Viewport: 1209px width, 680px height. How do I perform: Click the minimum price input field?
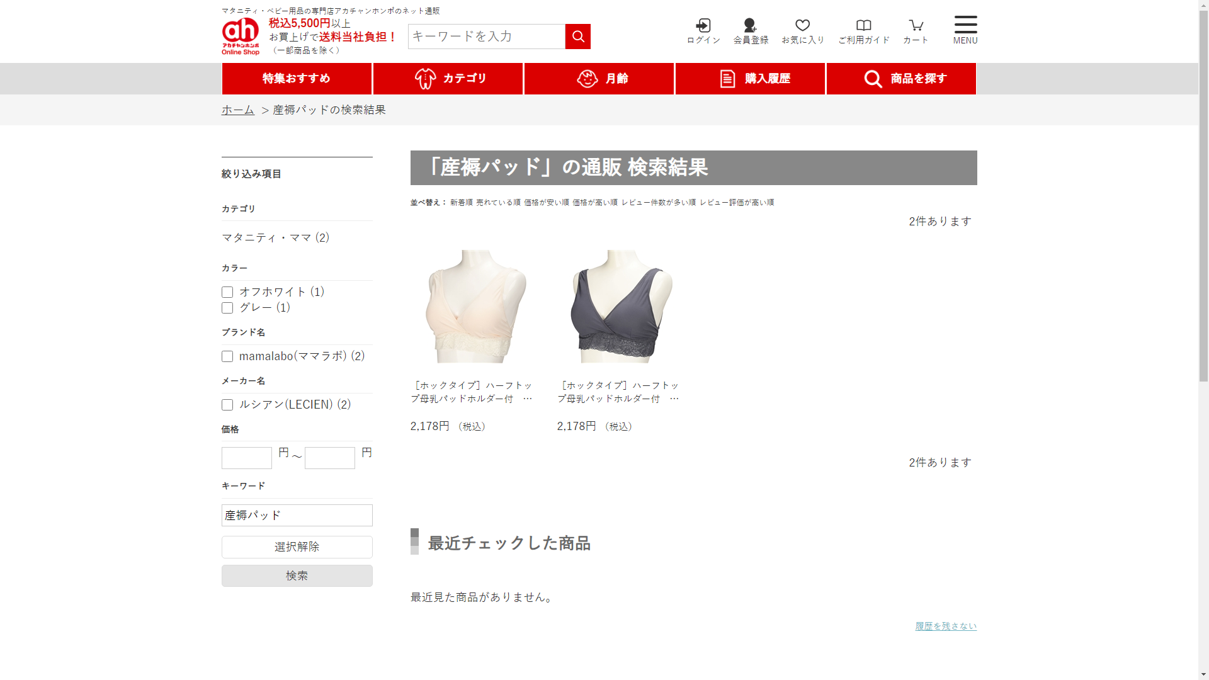tap(246, 458)
